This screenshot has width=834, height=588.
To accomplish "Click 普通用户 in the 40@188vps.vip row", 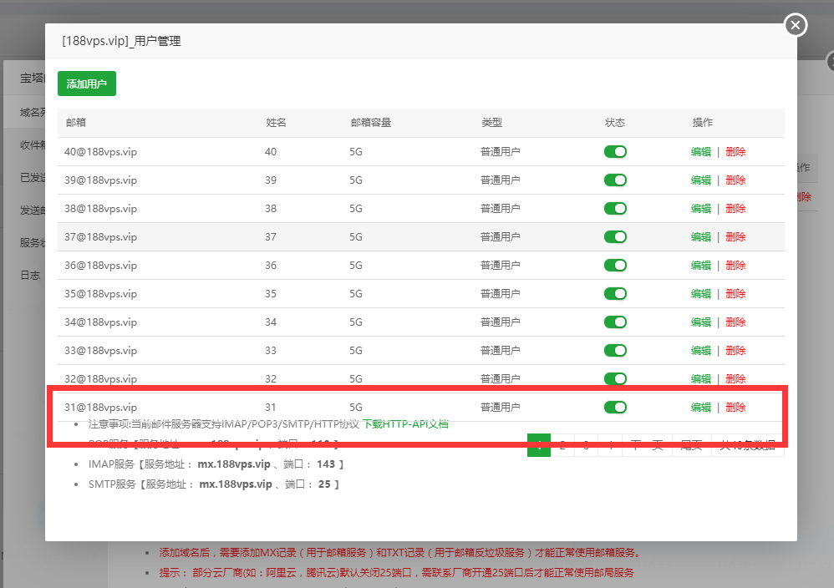I will click(x=500, y=151).
